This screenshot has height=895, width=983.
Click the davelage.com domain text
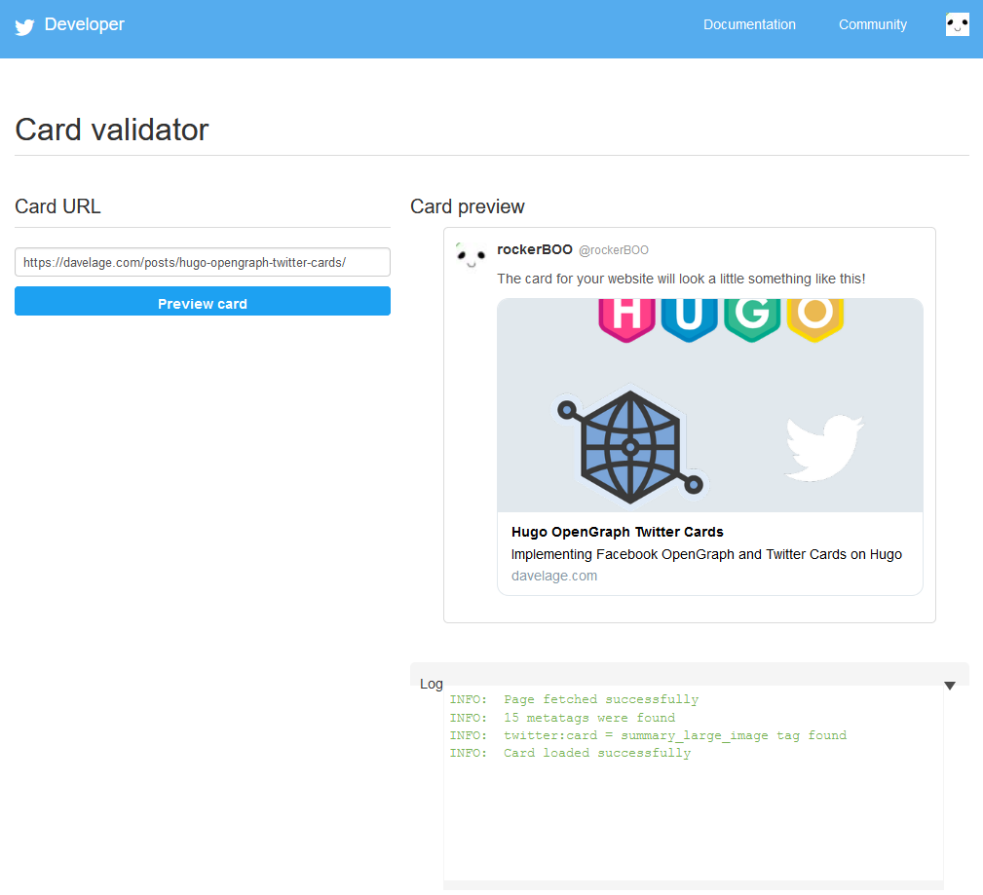tap(554, 576)
